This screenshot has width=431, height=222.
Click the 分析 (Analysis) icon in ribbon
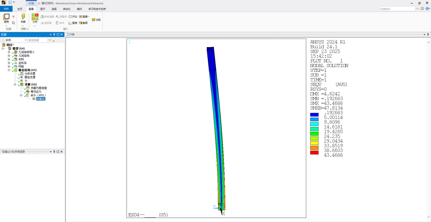35,17
